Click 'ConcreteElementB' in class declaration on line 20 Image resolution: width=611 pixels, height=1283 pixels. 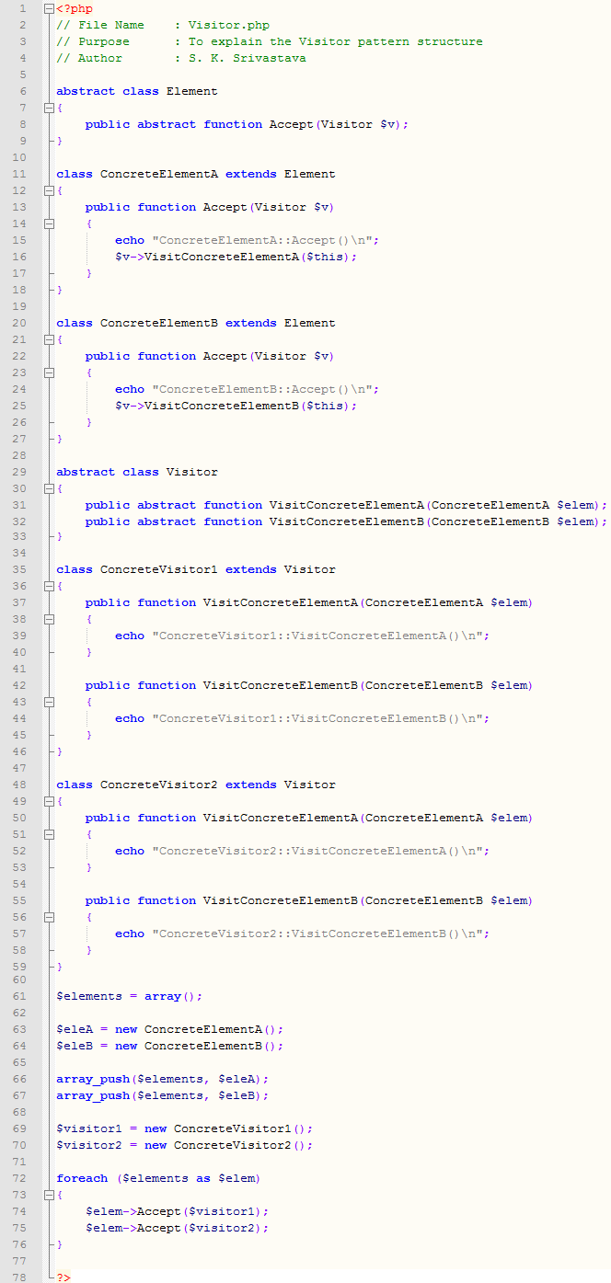(159, 323)
